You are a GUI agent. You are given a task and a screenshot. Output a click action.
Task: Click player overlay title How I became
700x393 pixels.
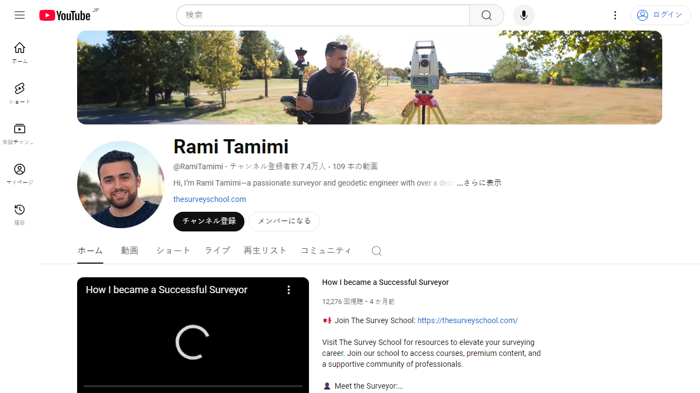(167, 290)
